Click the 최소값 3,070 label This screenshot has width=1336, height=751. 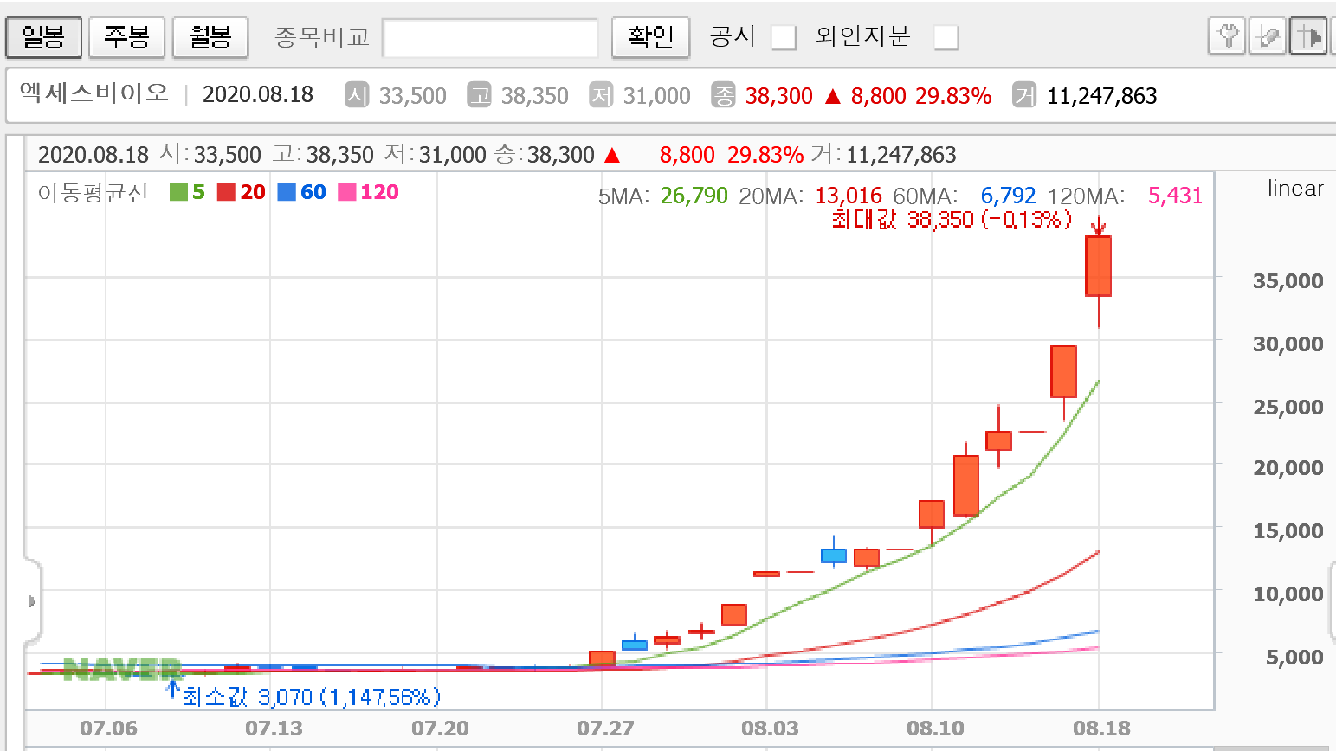tap(312, 696)
